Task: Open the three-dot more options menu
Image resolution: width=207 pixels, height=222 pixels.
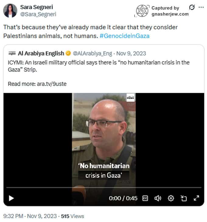Action: [x=201, y=7]
